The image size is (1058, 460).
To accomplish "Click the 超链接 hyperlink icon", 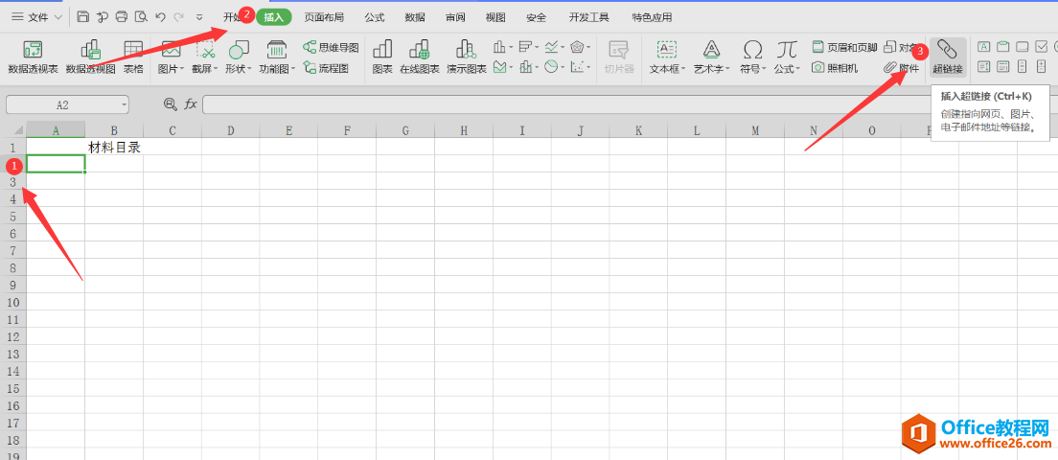I will click(947, 57).
